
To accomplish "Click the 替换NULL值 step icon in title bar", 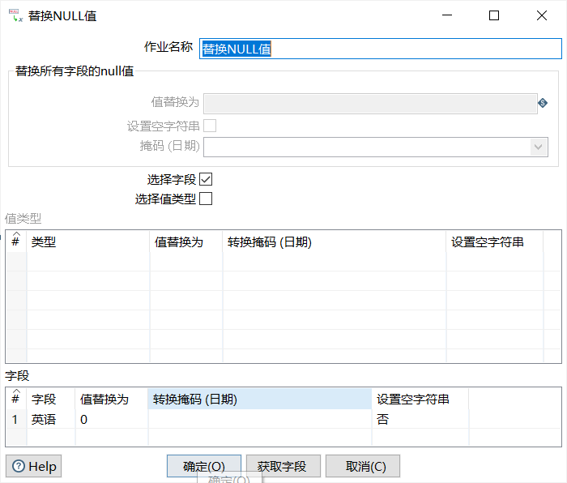I will [x=15, y=15].
